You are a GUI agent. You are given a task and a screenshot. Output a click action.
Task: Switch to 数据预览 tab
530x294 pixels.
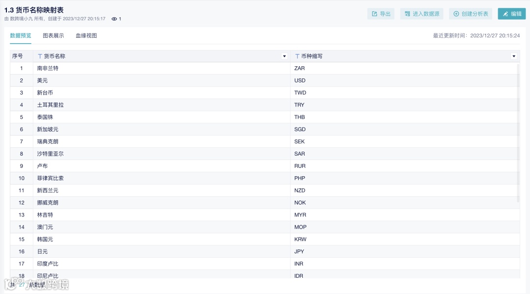[21, 35]
